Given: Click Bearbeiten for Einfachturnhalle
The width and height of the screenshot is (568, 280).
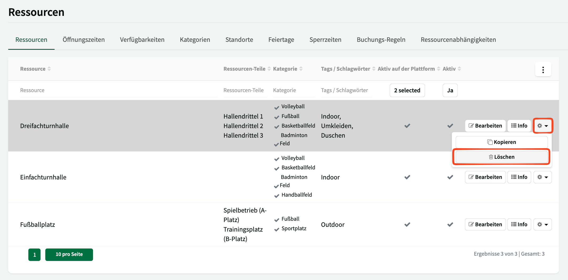Looking at the screenshot, I should [x=485, y=177].
